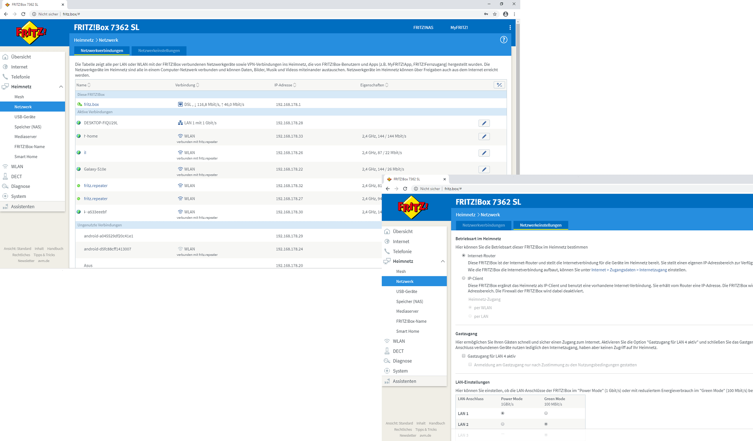Click the Heimnetz breadcrumb in left window

pyautogui.click(x=84, y=40)
